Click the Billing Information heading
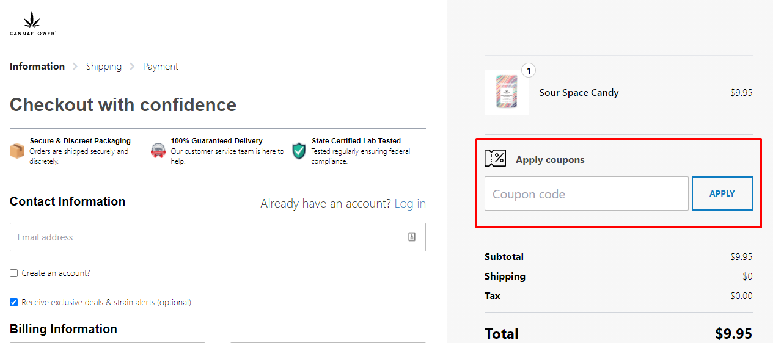The width and height of the screenshot is (773, 343). click(x=64, y=329)
